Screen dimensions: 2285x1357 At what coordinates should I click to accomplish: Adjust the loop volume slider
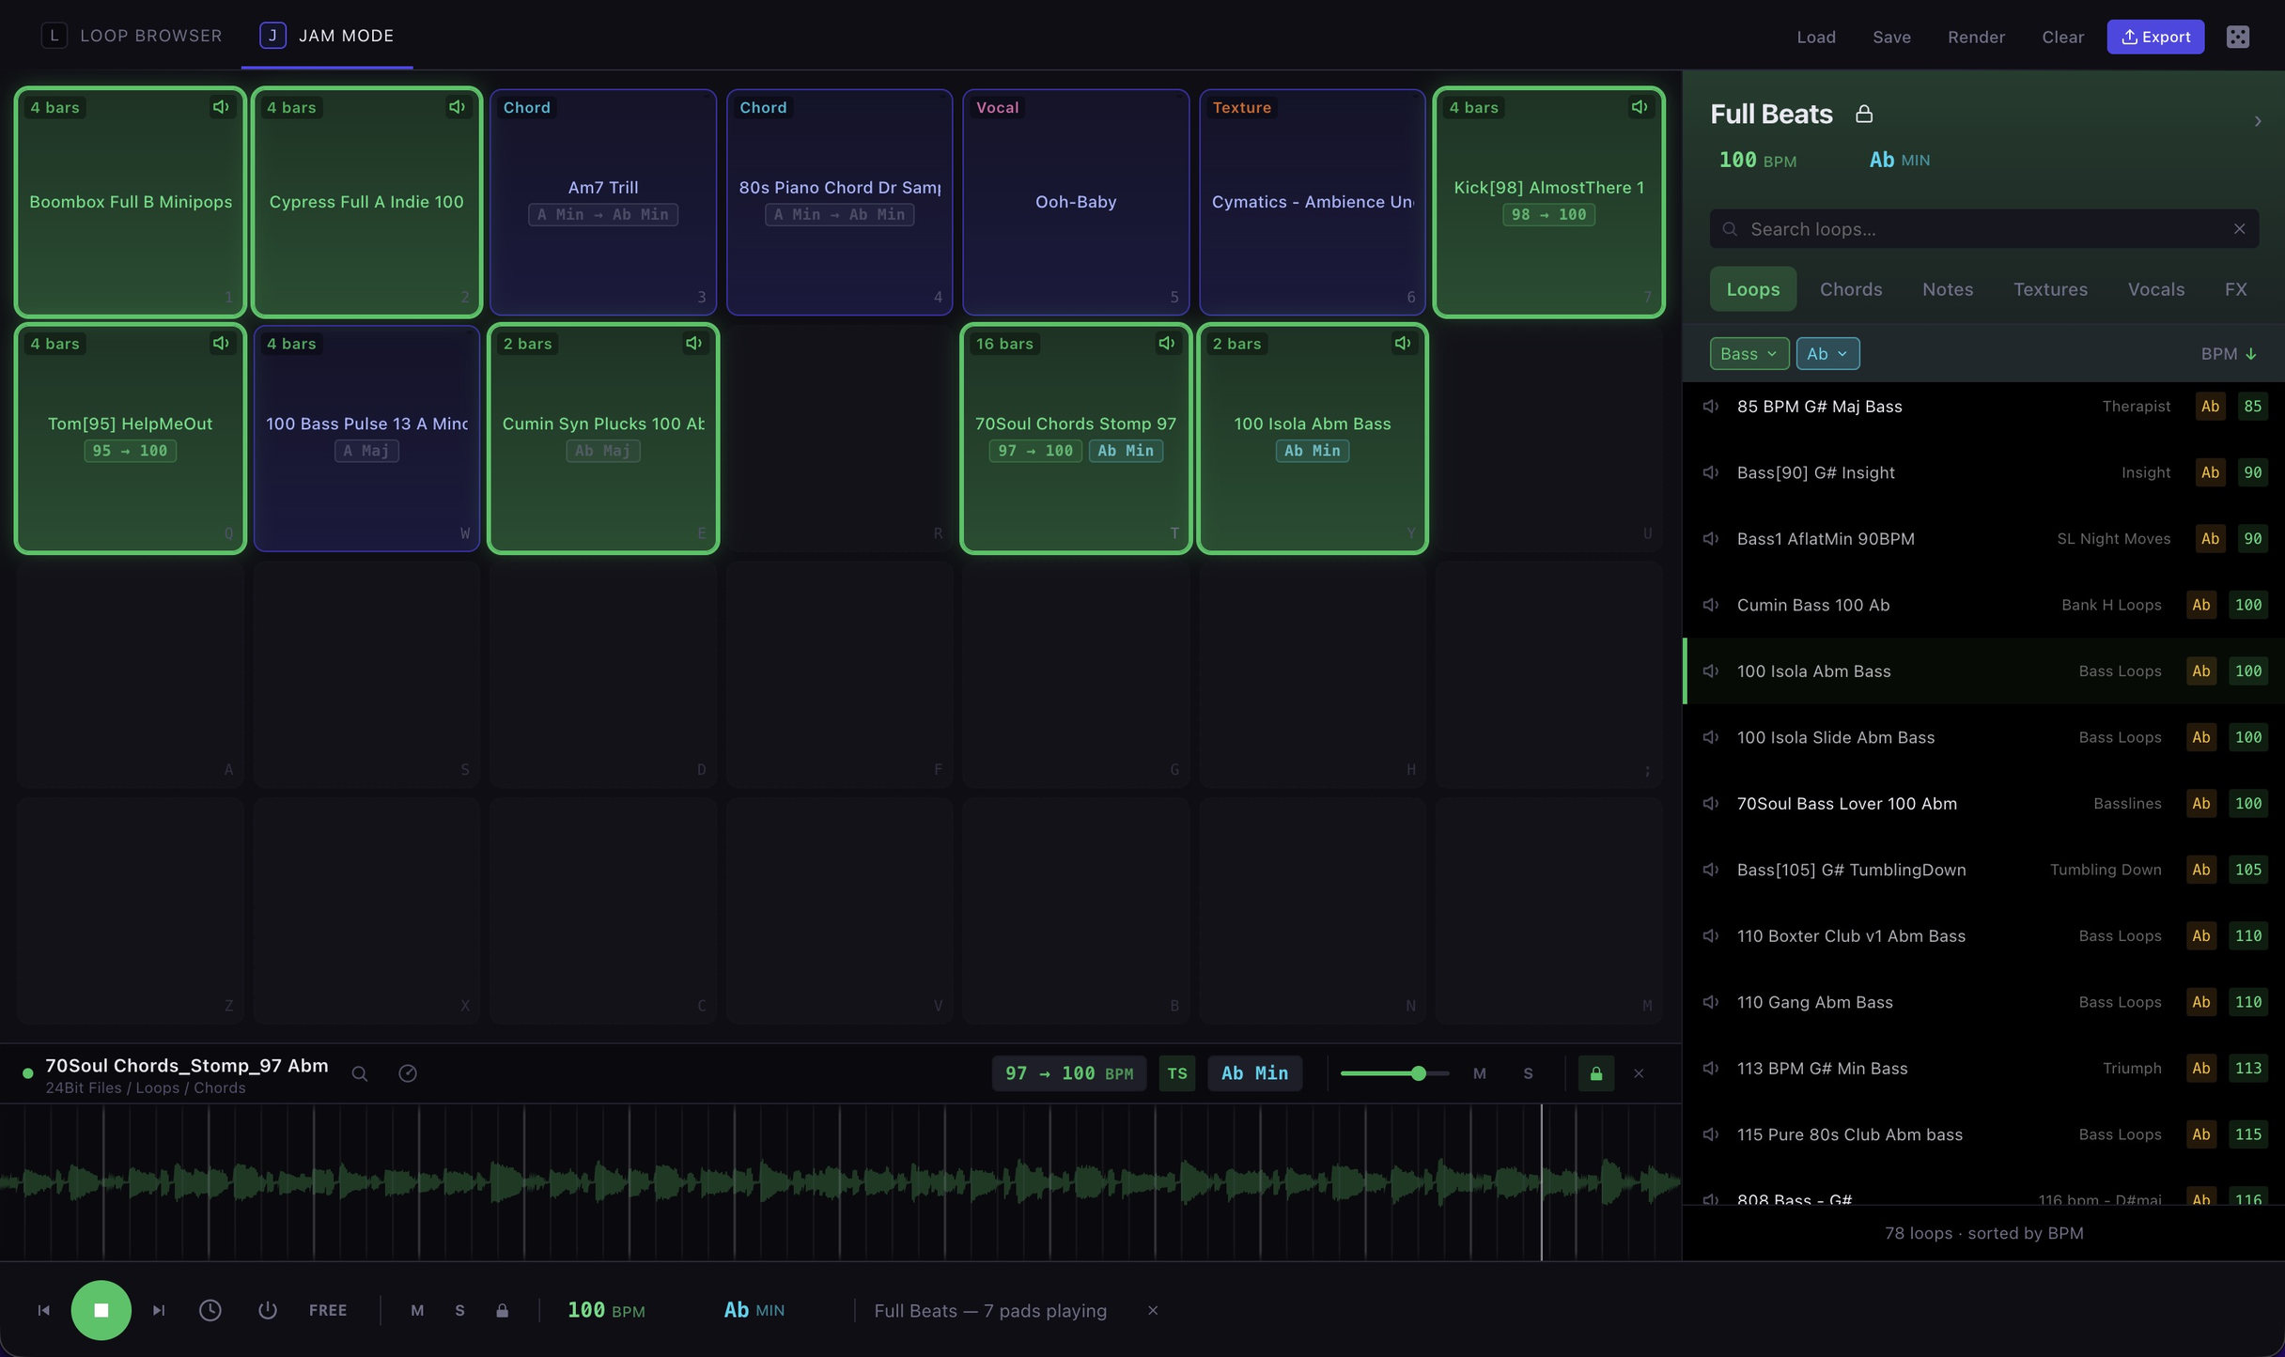click(x=1394, y=1073)
